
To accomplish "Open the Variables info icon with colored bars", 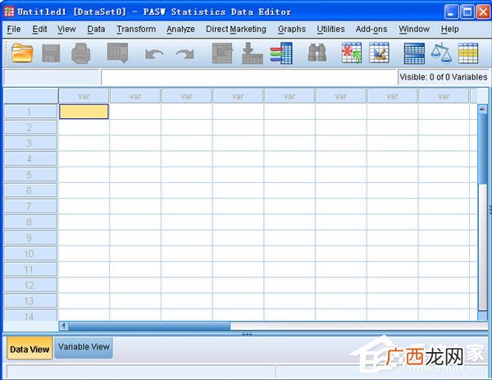I will [281, 53].
